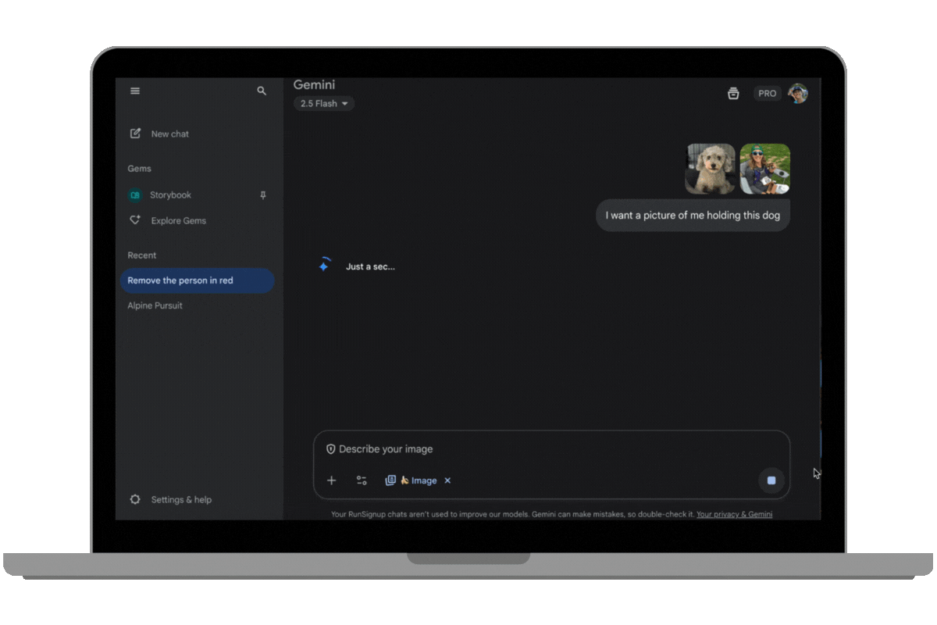
Task: Stop generating with the square button
Action: pos(771,480)
